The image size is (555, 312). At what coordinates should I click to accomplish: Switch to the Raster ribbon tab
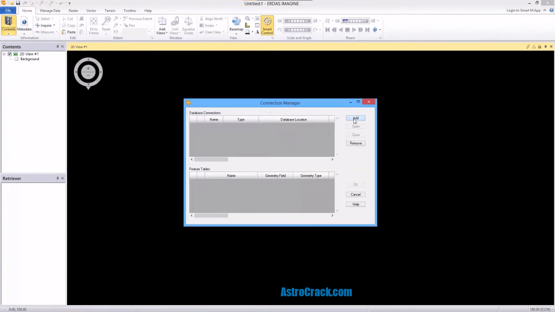pos(73,10)
